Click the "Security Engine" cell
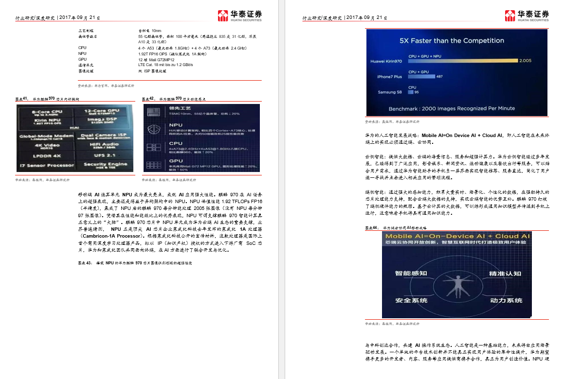 [x=105, y=165]
